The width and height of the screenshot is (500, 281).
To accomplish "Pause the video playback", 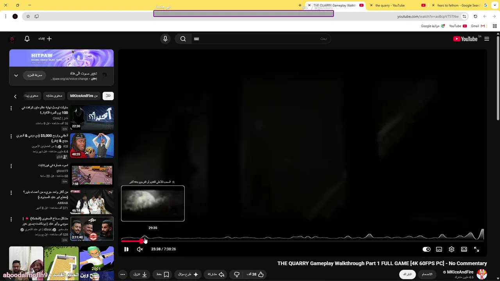I will [126, 249].
